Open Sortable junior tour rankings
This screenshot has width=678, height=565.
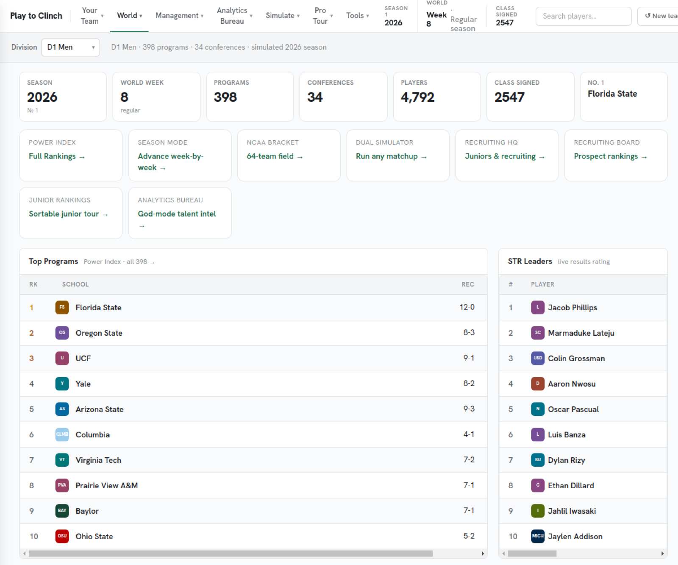[x=68, y=214]
